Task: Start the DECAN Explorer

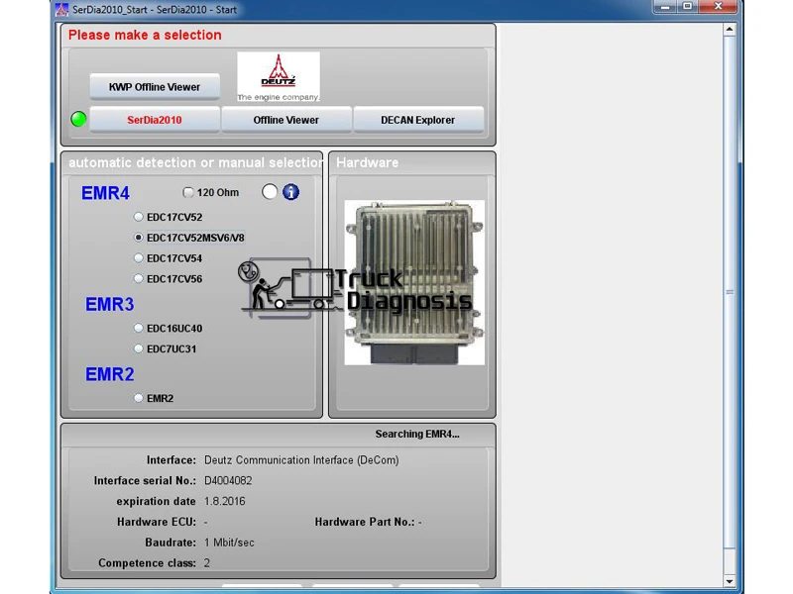Action: [417, 119]
